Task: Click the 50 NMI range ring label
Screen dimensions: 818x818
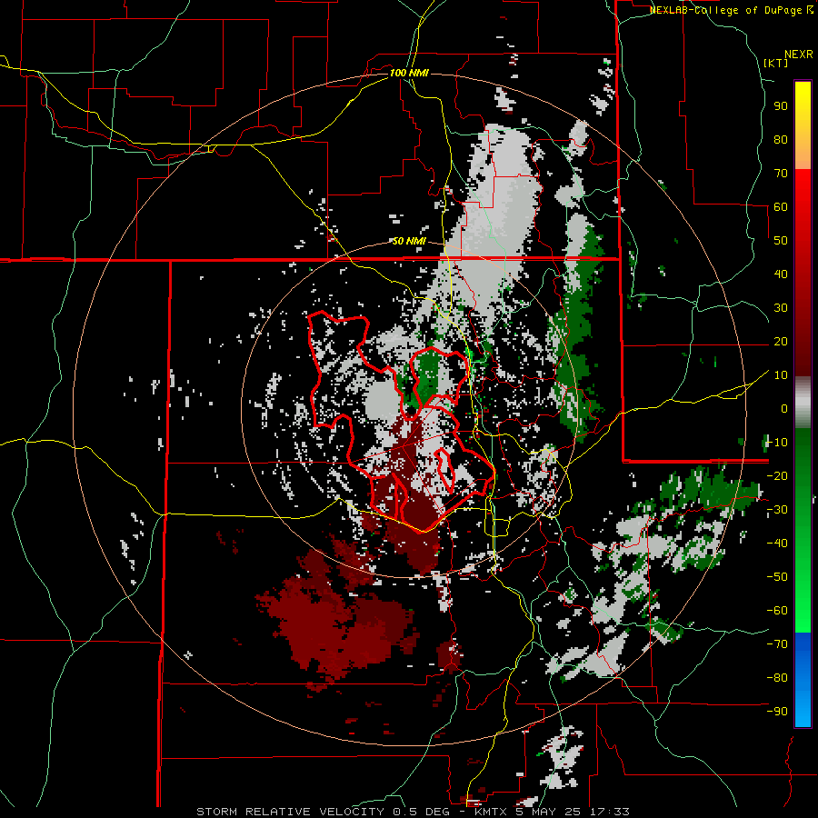Action: tap(409, 241)
